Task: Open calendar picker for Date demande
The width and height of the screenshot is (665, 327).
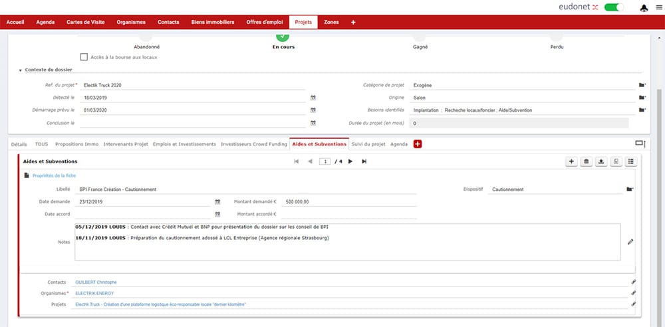Action: pyautogui.click(x=217, y=202)
